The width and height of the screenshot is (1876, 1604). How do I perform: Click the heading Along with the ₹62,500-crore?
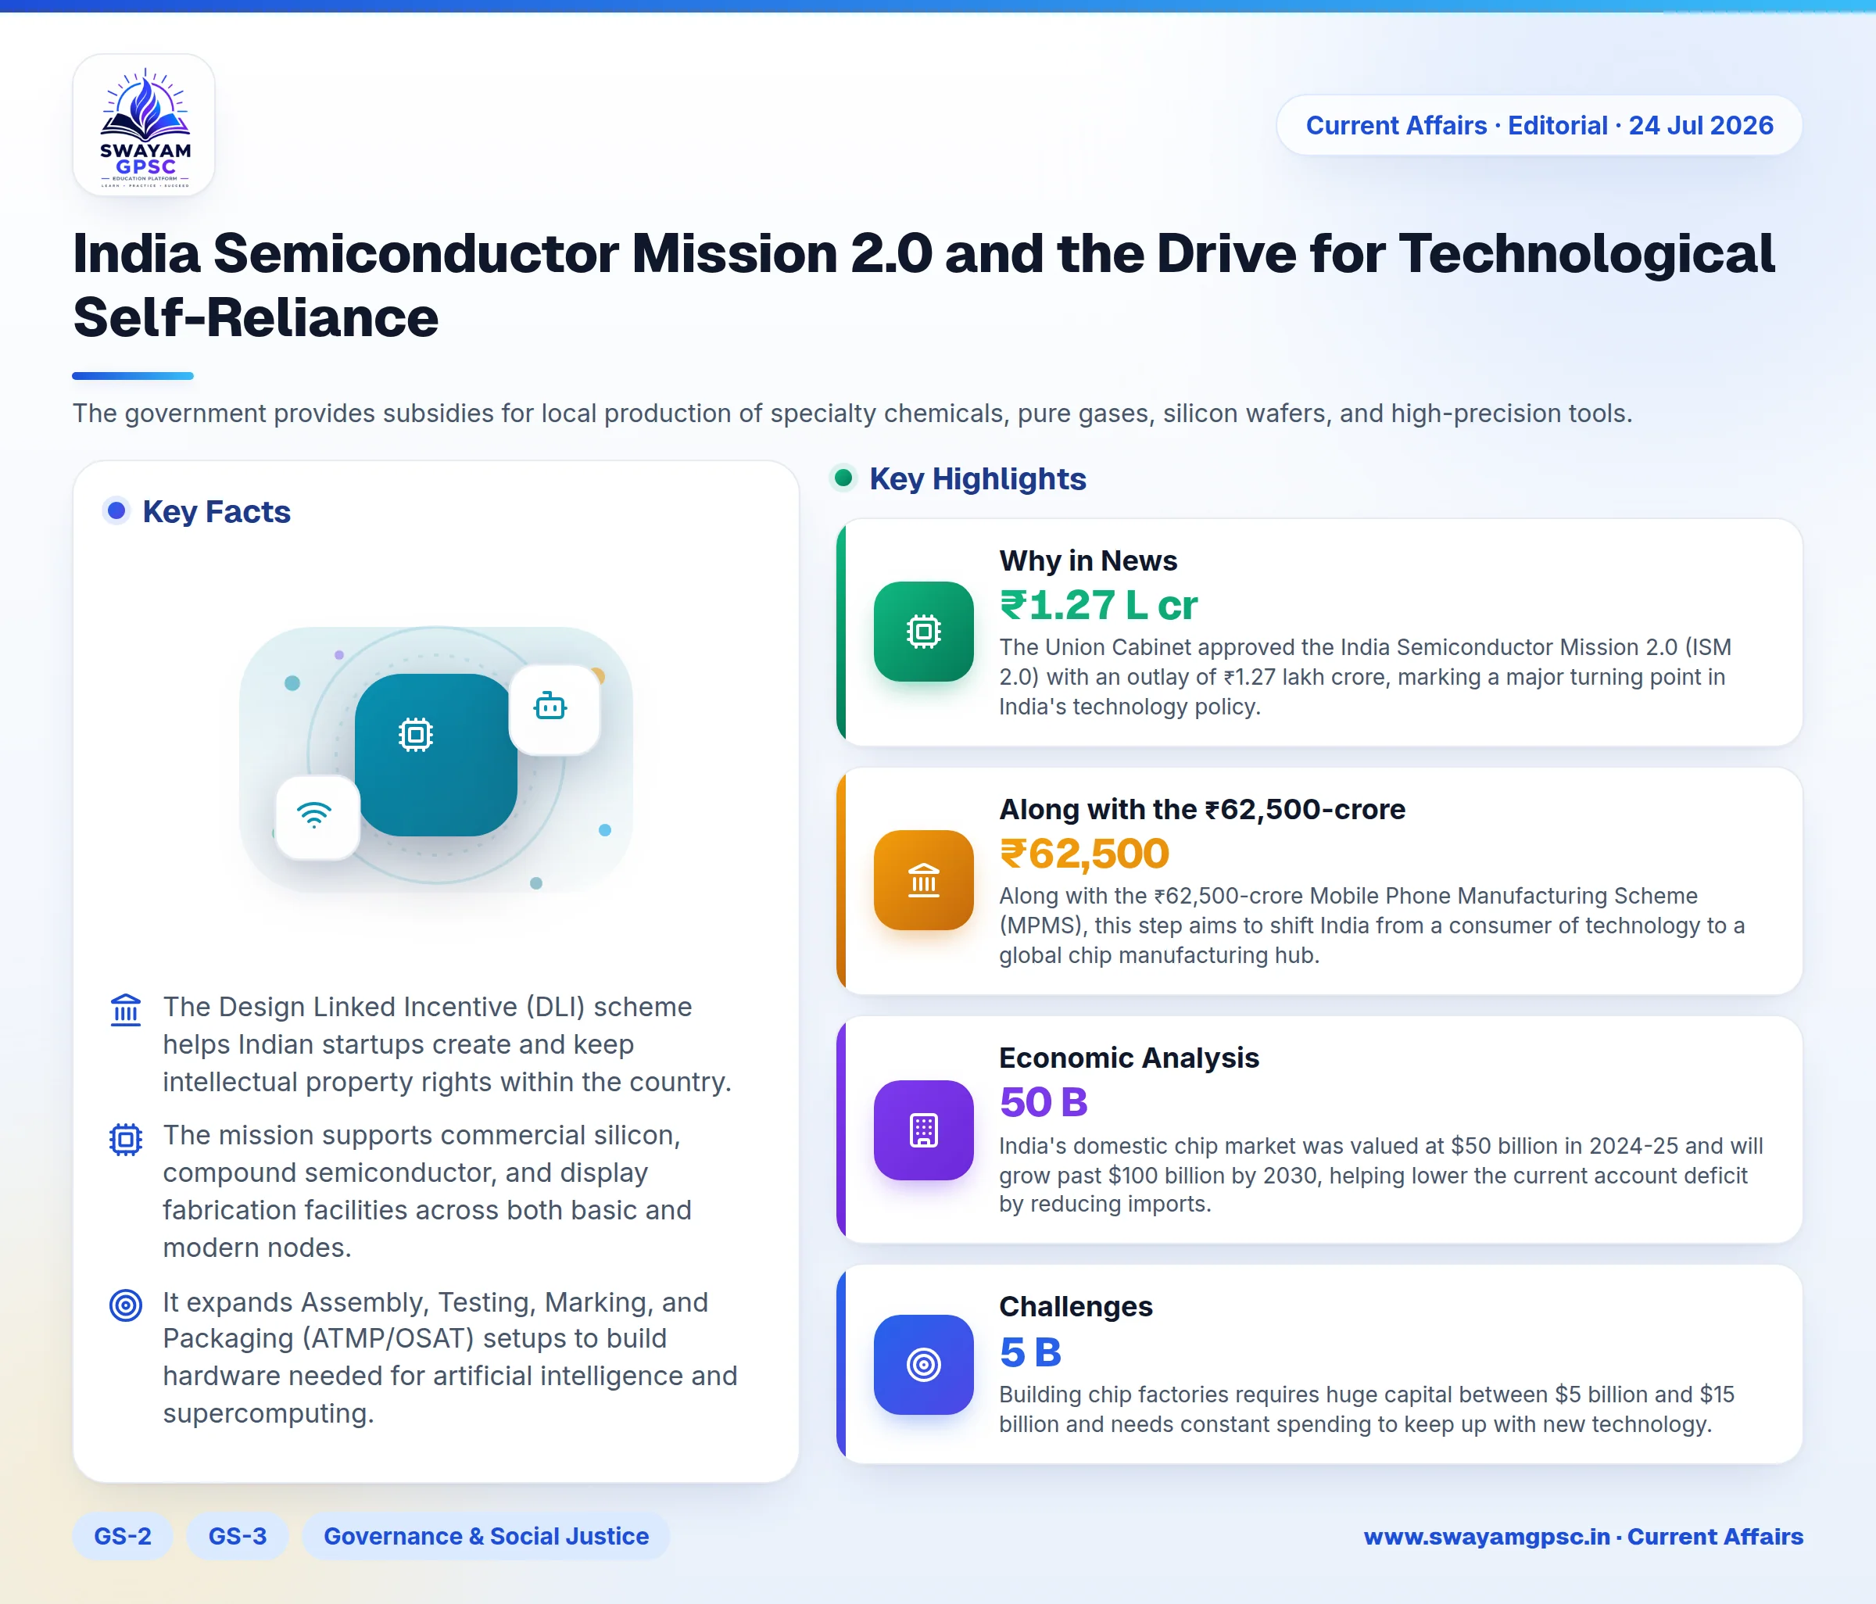click(x=1202, y=808)
